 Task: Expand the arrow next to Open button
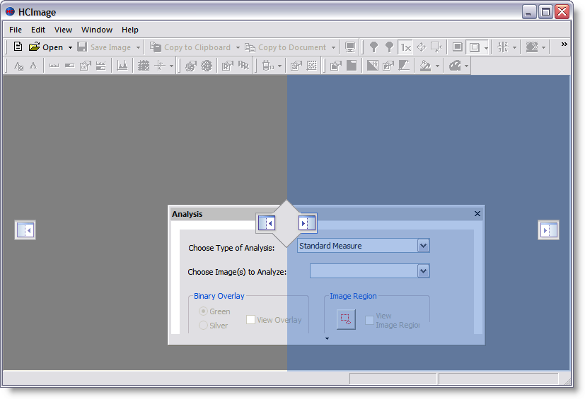[70, 47]
